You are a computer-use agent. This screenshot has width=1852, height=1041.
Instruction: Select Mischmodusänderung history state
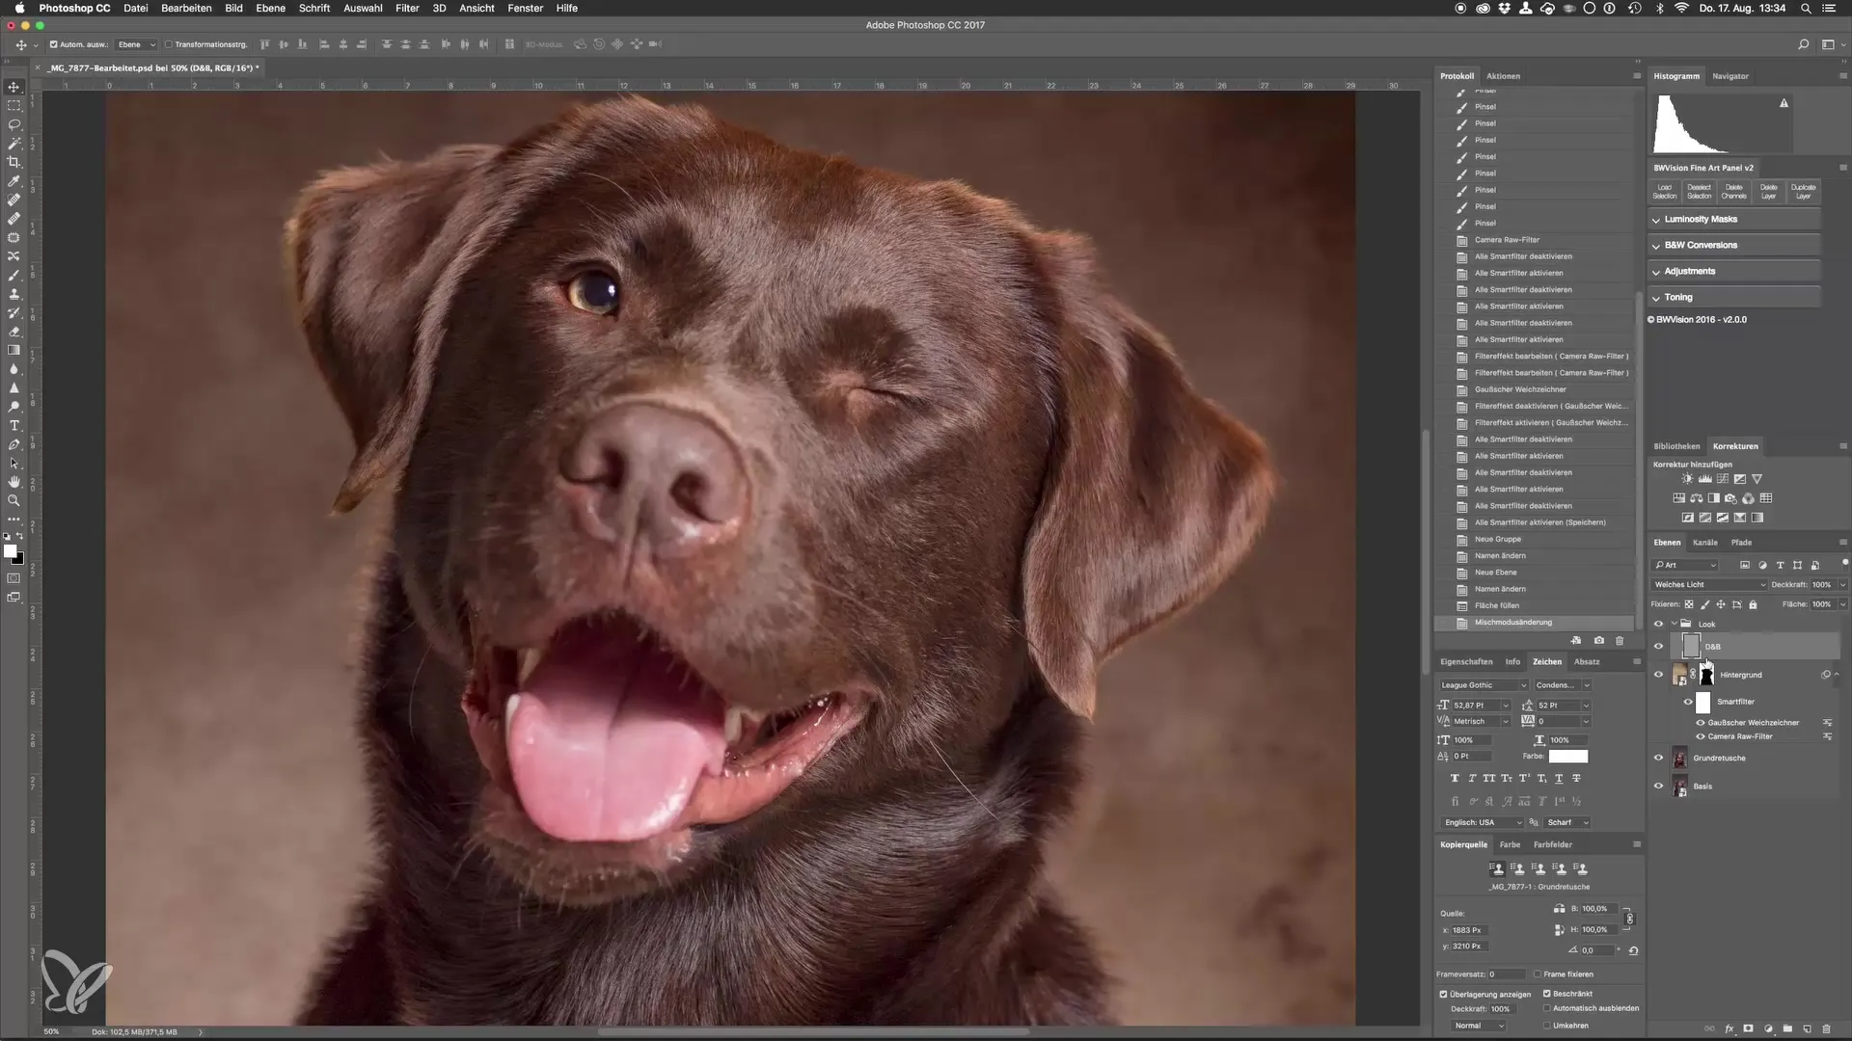[1534, 623]
